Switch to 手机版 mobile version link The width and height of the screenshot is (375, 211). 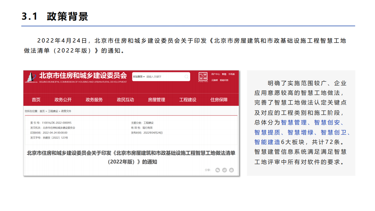coord(231,74)
